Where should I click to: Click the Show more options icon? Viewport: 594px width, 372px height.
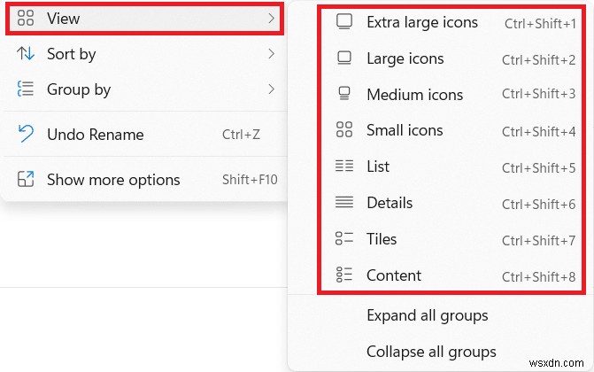[x=26, y=180]
